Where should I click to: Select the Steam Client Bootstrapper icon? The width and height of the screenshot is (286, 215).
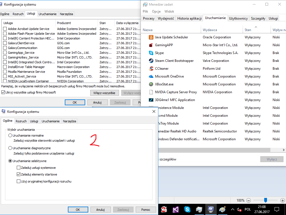click(151, 61)
